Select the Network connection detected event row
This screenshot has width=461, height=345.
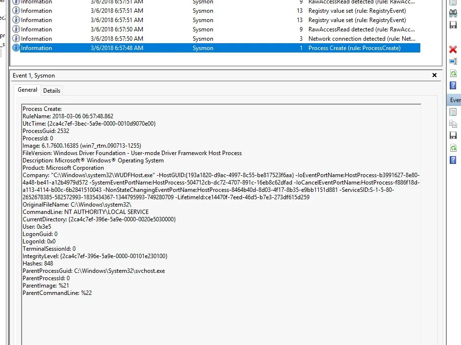click(x=216, y=39)
